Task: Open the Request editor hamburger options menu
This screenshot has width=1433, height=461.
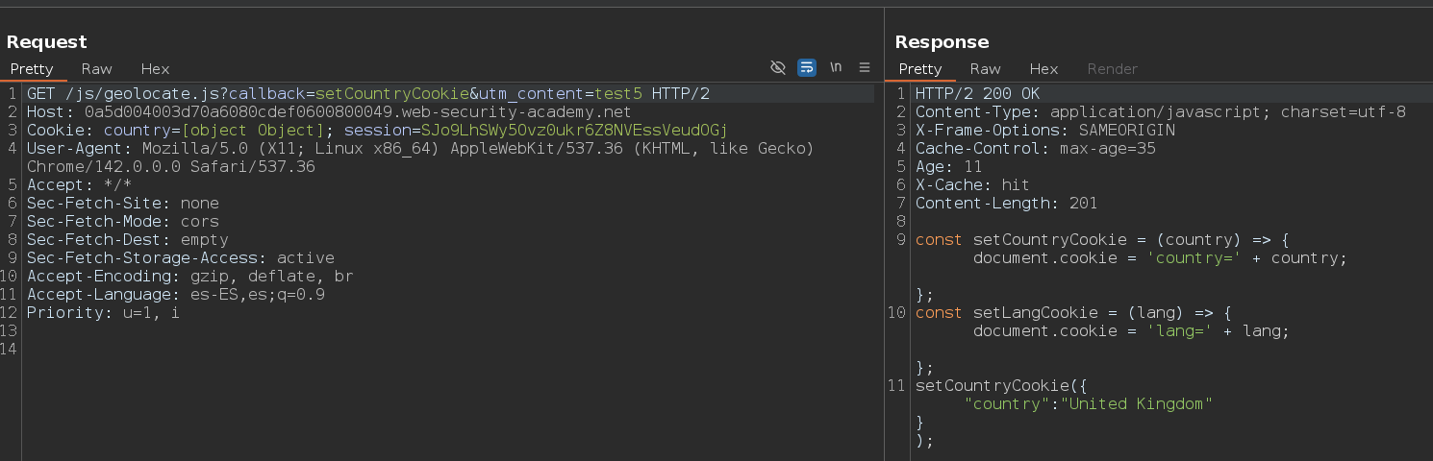Action: (x=865, y=67)
